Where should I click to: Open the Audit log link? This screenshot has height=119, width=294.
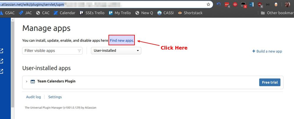[33, 97]
